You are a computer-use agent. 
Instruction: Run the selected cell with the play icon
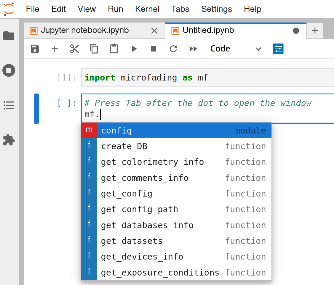click(x=134, y=49)
